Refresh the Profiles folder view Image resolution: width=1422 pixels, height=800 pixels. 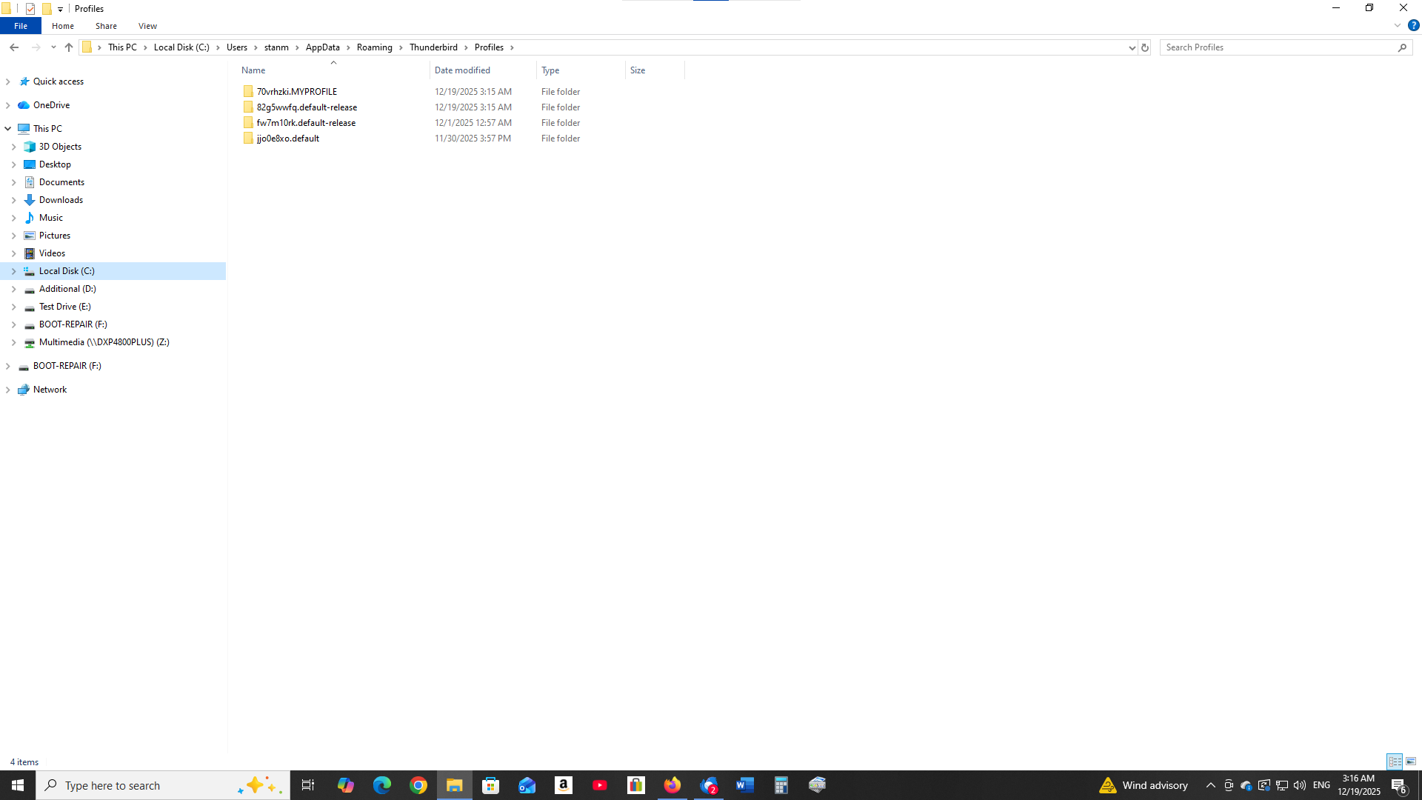click(x=1144, y=47)
